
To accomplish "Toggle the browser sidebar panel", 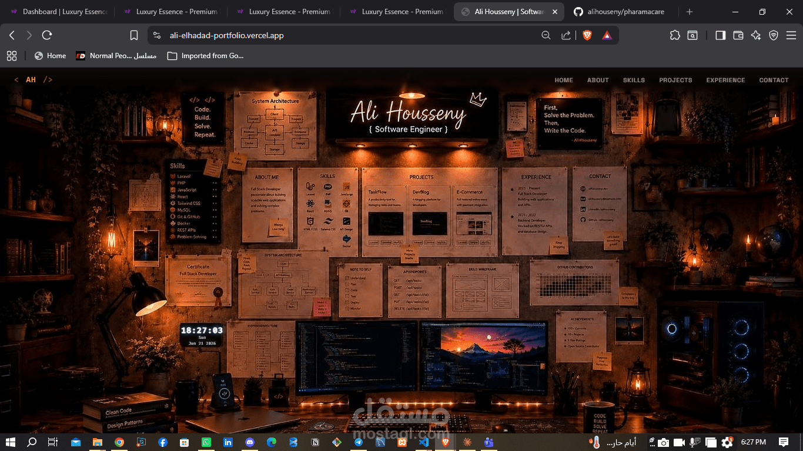I will coord(720,35).
